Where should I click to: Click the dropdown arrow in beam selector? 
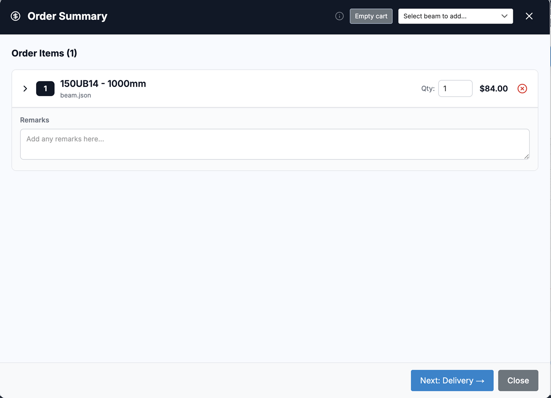[504, 16]
